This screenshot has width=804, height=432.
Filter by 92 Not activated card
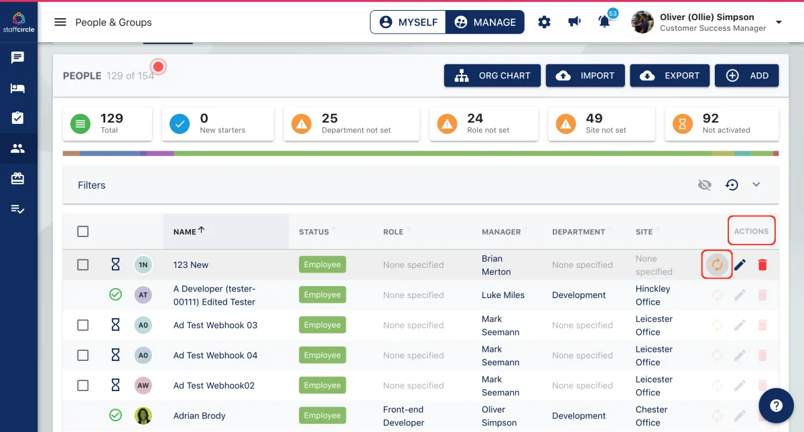722,124
